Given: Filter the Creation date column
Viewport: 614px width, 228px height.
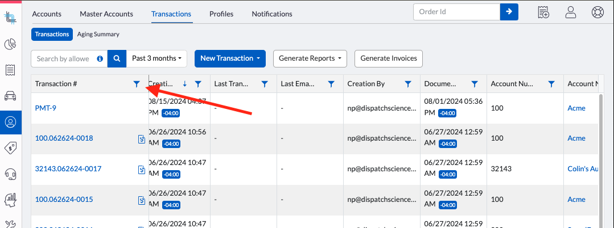Looking at the screenshot, I should (198, 83).
